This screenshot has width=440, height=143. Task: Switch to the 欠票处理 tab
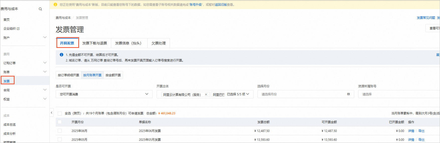pos(159,43)
